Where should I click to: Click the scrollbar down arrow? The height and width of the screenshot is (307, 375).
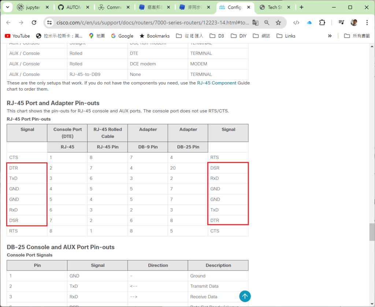pos(372,304)
